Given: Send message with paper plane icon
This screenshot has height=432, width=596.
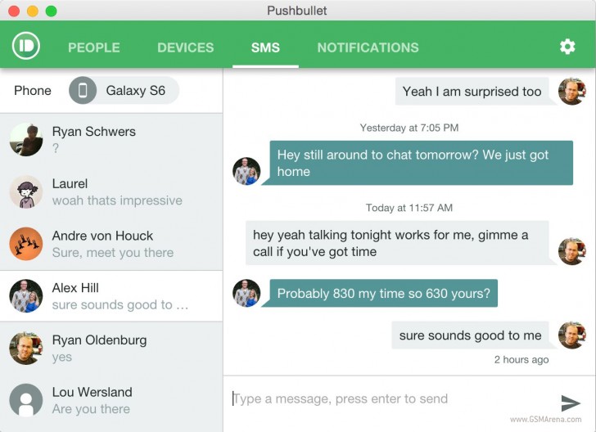Looking at the screenshot, I should pyautogui.click(x=570, y=403).
